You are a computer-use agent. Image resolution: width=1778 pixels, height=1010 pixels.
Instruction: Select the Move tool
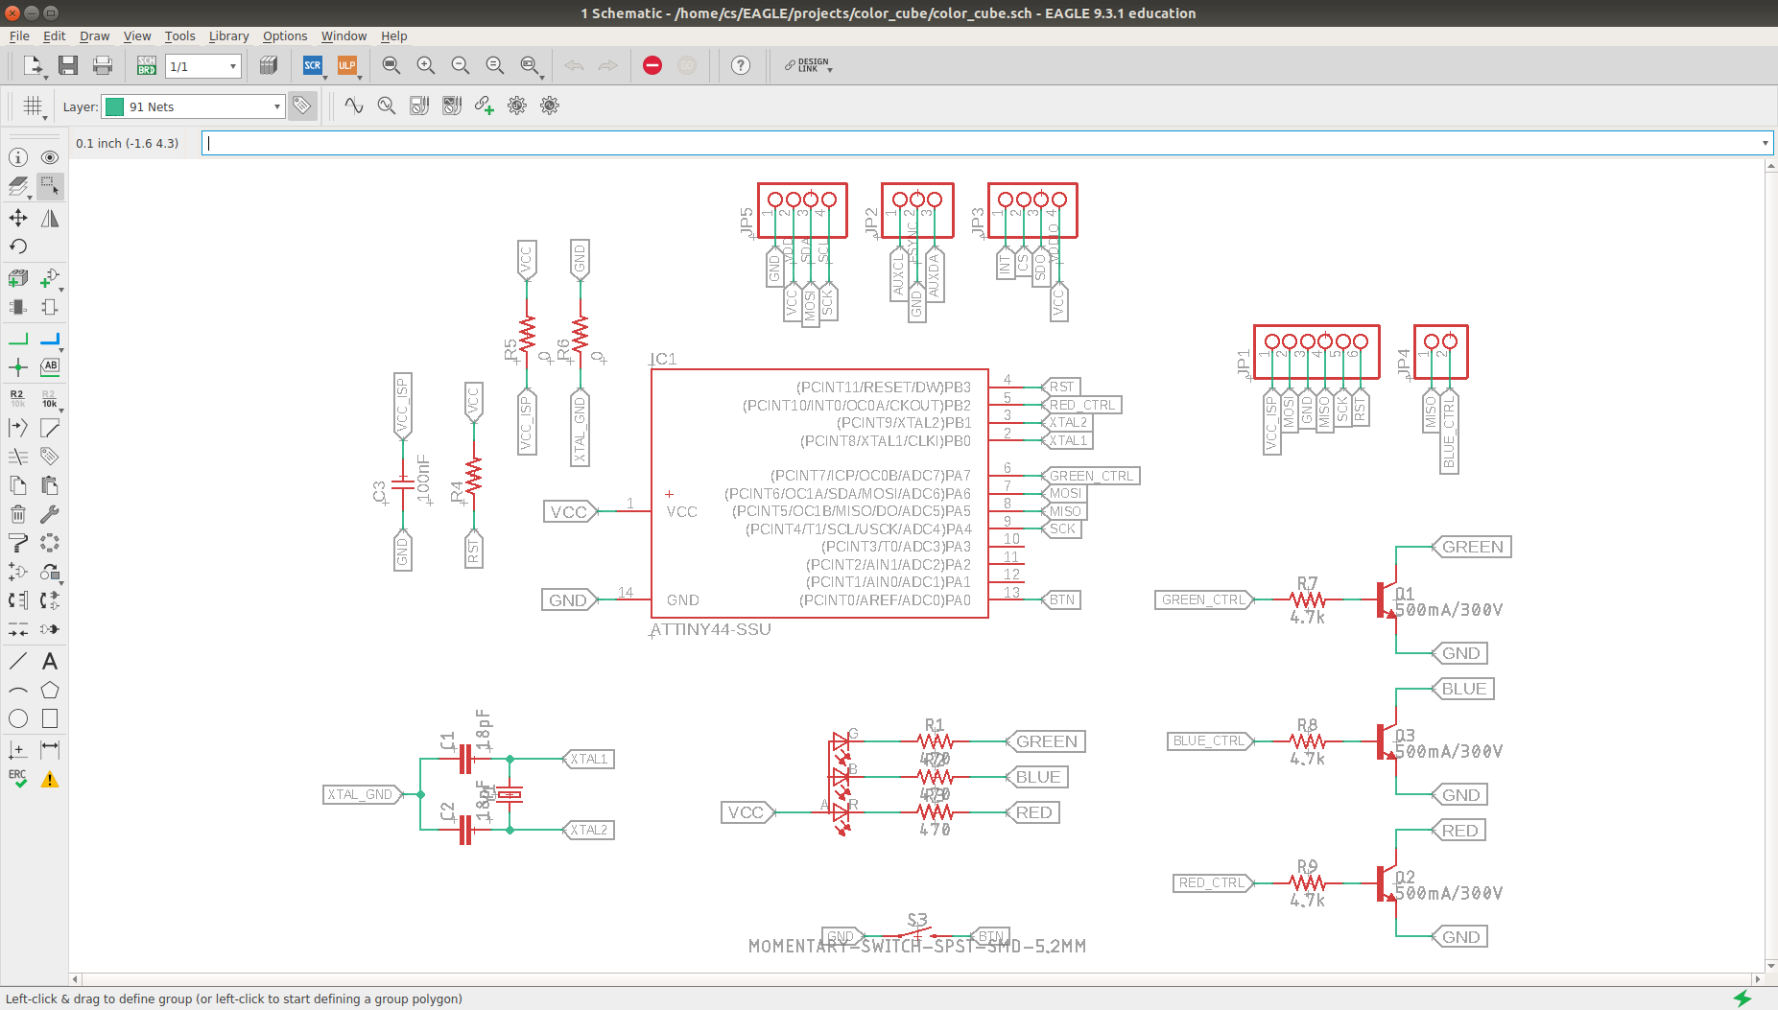coord(18,219)
